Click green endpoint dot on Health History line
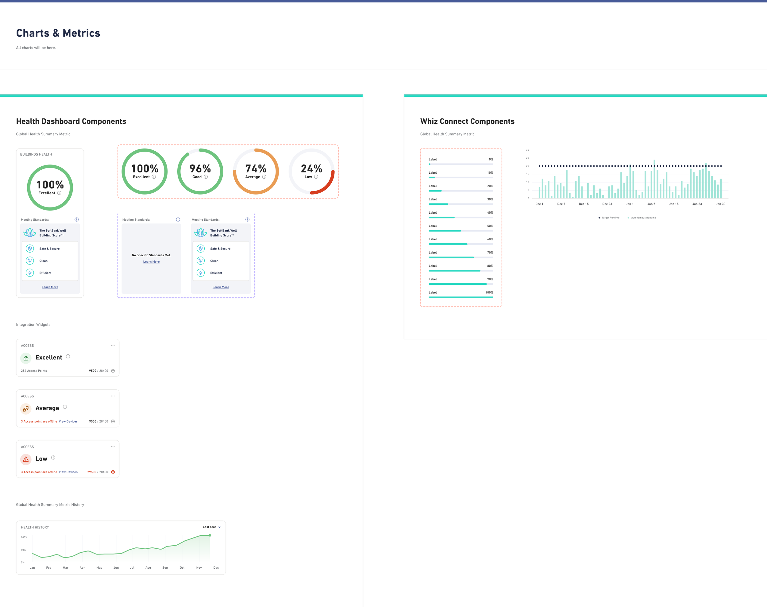Image resolution: width=767 pixels, height=607 pixels. (210, 535)
